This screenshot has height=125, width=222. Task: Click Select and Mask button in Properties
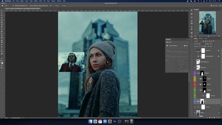tap(181, 61)
